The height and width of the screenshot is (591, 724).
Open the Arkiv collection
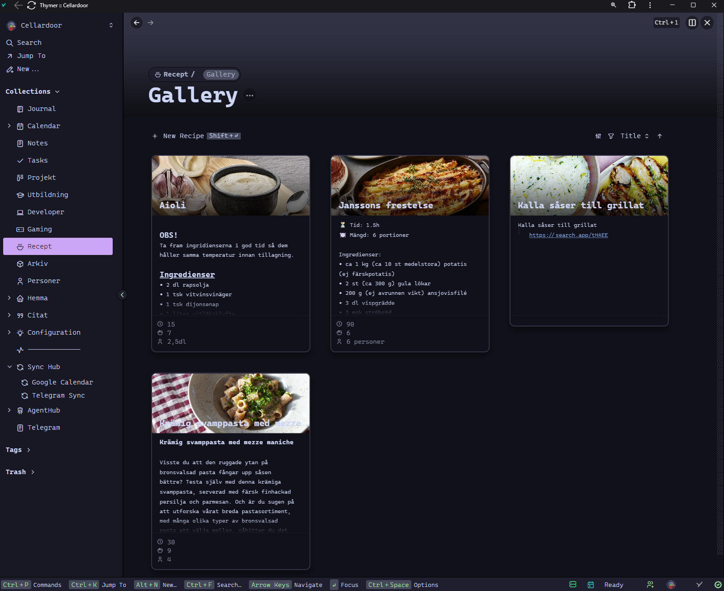coord(58,264)
